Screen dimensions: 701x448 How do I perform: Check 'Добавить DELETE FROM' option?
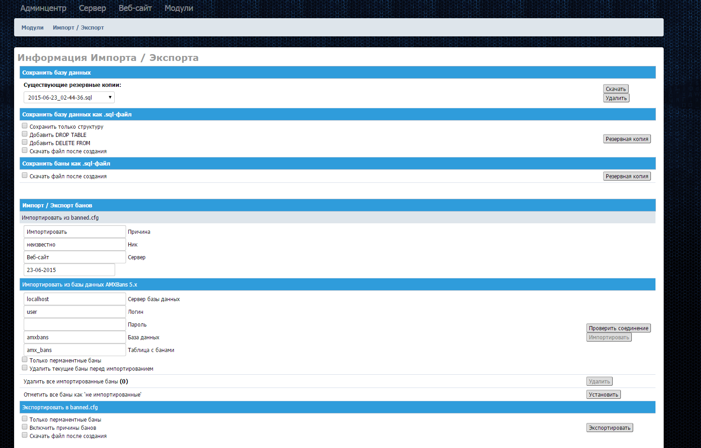tap(25, 142)
